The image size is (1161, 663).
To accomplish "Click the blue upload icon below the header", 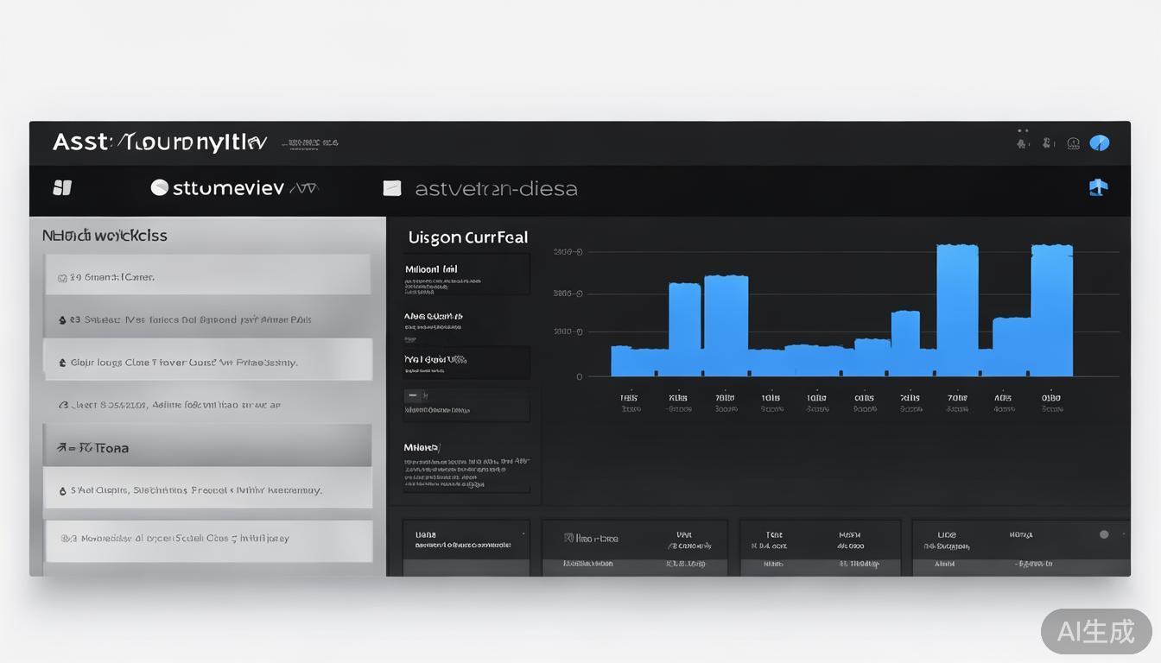I will pyautogui.click(x=1098, y=187).
